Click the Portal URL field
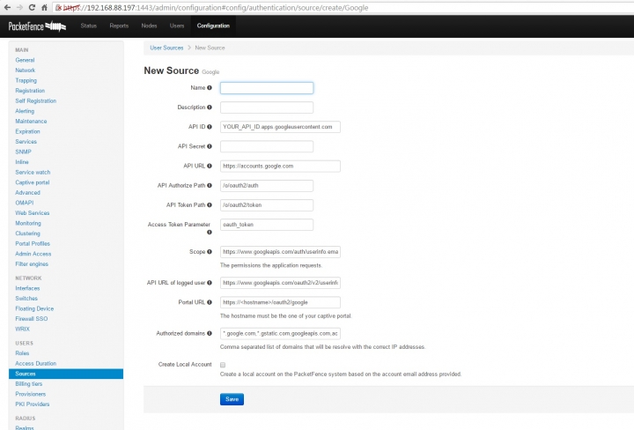The image size is (634, 430). (280, 302)
